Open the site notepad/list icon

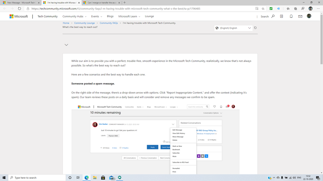click(282, 16)
